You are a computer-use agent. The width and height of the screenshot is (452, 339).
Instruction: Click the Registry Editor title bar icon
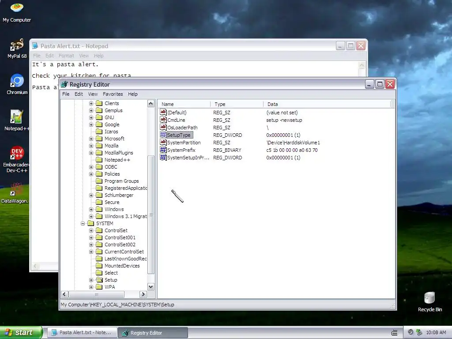[x=64, y=84]
